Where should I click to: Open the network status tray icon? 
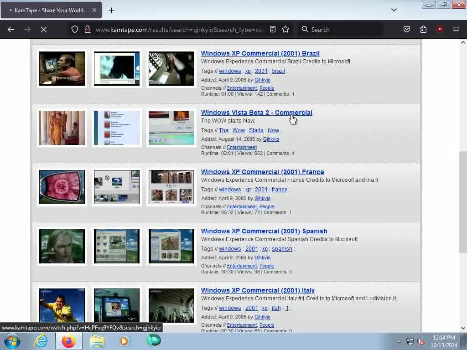tap(410, 342)
